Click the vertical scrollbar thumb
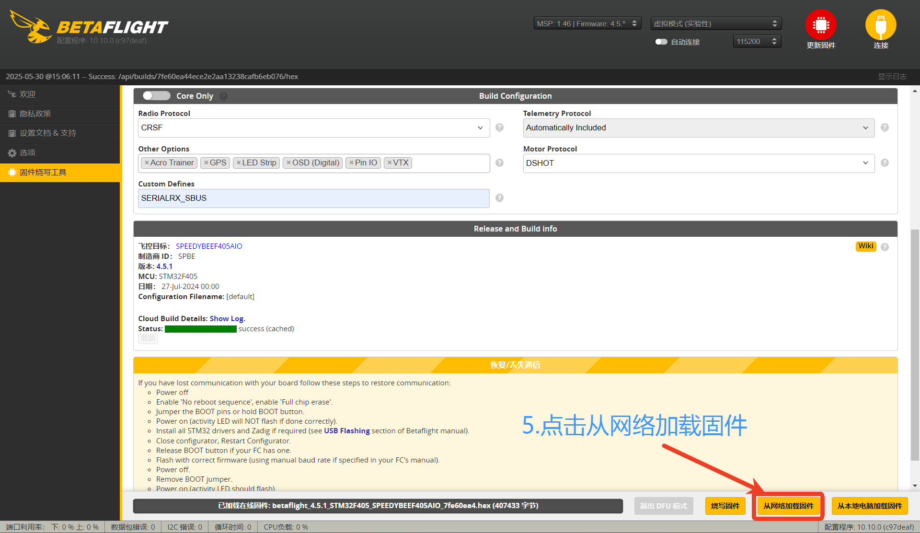The image size is (920, 533). click(915, 345)
